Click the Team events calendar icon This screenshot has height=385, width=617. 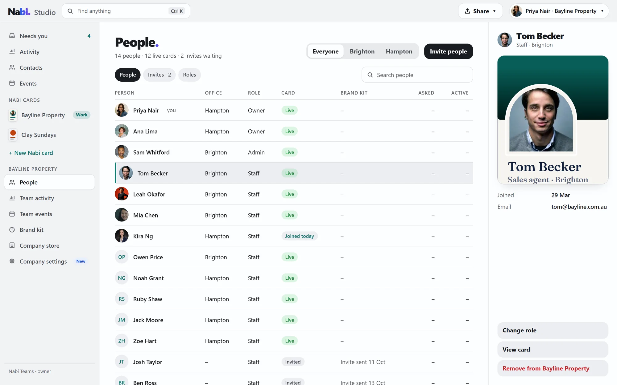pos(12,214)
